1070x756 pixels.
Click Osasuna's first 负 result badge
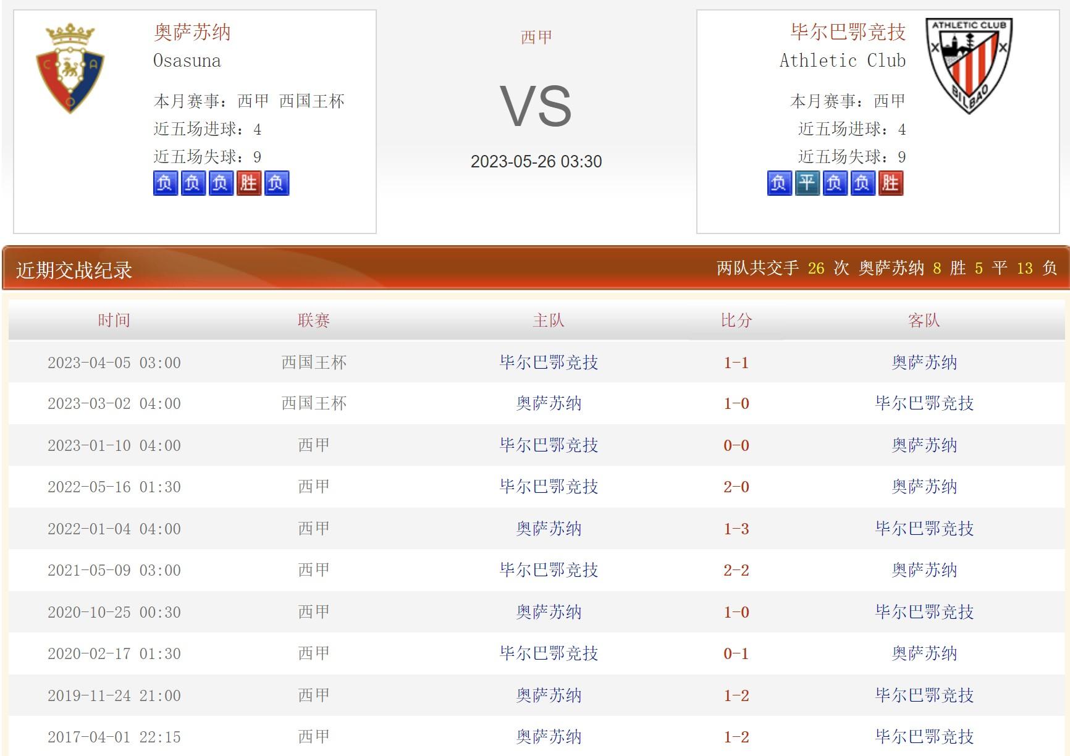(165, 183)
